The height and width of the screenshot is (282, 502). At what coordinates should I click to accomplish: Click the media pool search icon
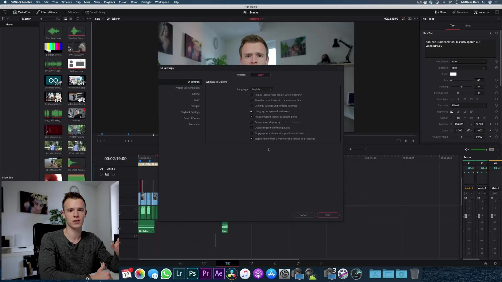[x=78, y=19]
